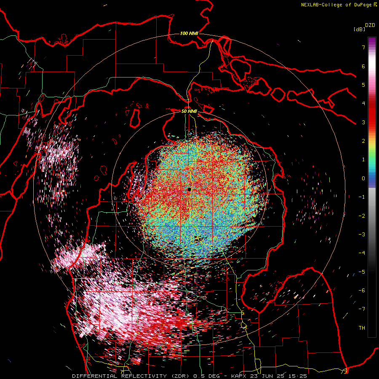Click the -2 value on the color scale
The height and width of the screenshot is (379, 379).
pyautogui.click(x=362, y=216)
